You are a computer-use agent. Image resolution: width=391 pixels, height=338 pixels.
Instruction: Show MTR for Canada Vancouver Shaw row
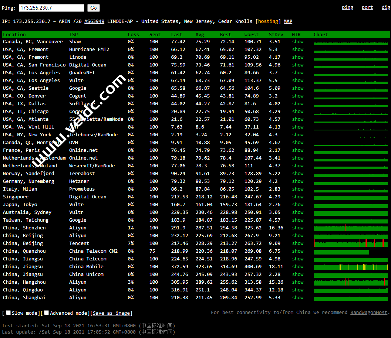(x=297, y=42)
